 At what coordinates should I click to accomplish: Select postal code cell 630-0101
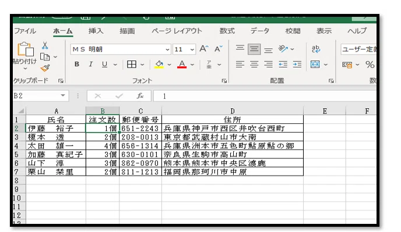(x=140, y=155)
